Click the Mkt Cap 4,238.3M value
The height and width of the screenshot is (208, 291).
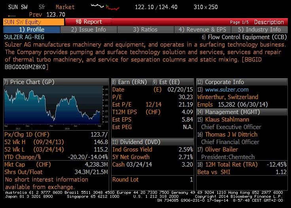tap(96, 165)
